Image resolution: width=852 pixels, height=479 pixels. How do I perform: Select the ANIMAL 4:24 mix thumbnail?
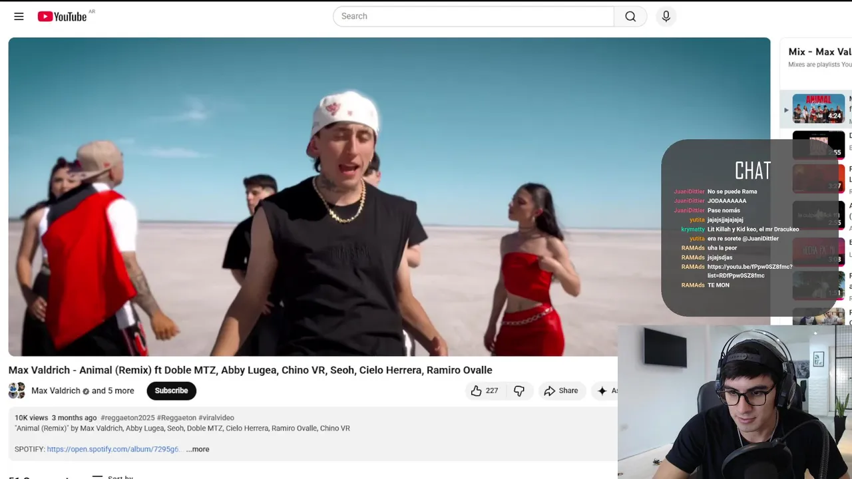[818, 108]
